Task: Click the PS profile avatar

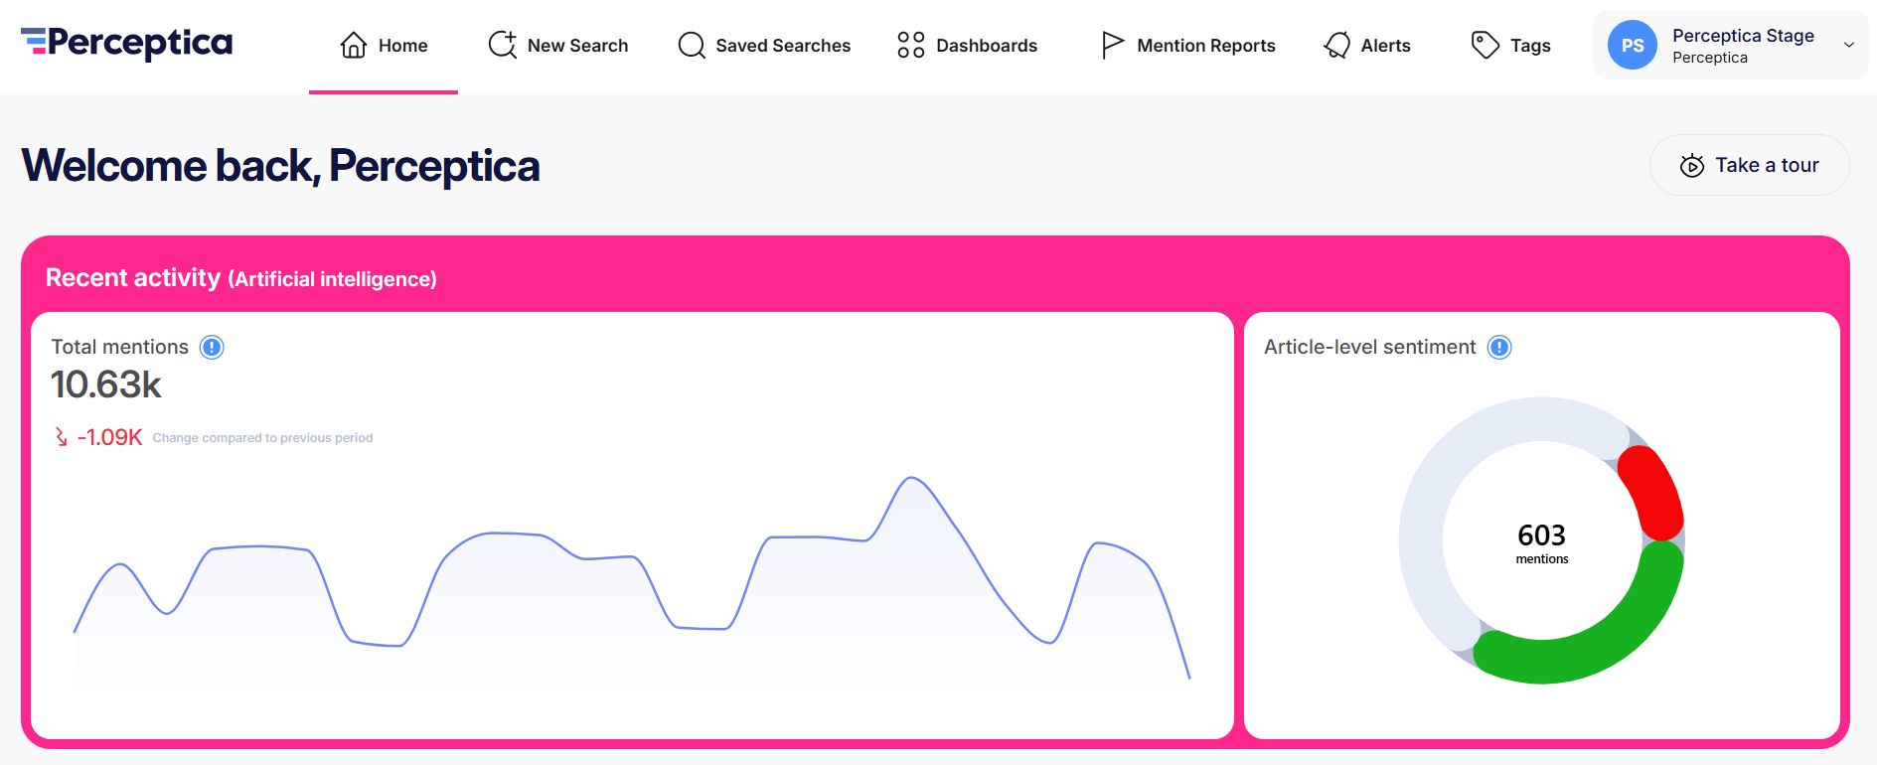Action: [x=1633, y=46]
